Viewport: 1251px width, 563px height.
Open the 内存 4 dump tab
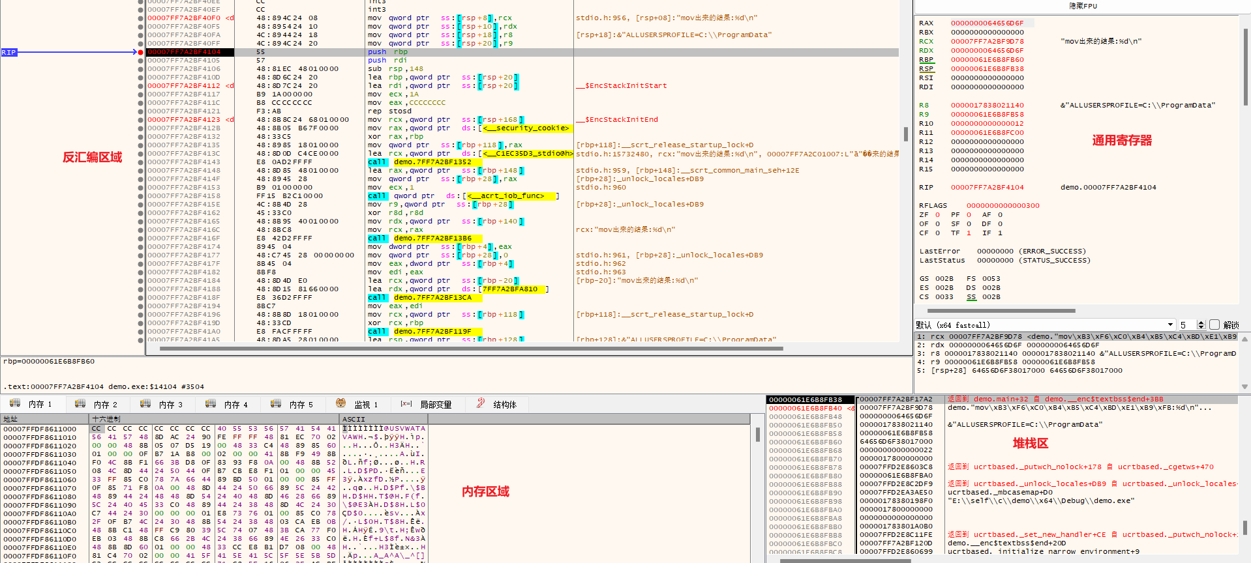pos(227,404)
